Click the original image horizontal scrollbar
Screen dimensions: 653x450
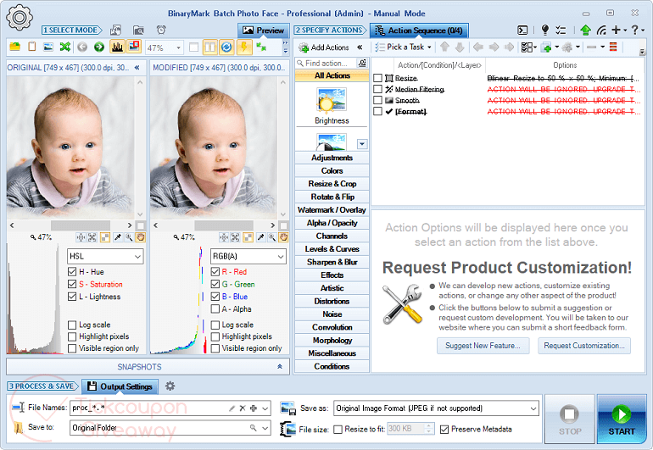point(70,225)
